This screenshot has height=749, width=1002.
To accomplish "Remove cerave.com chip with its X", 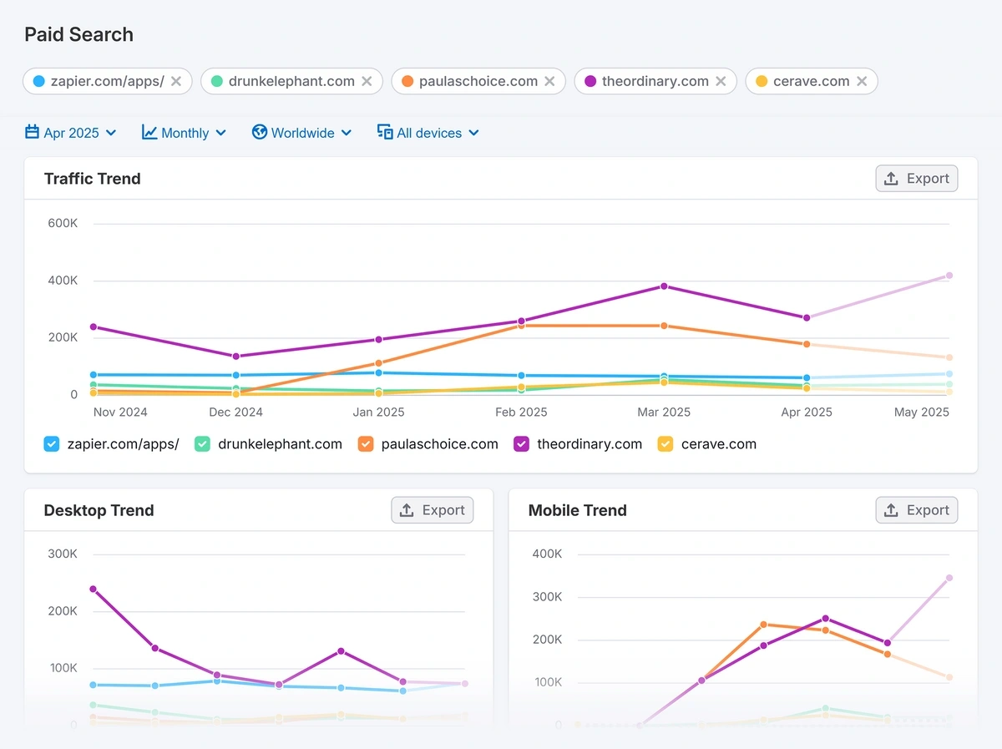I will [x=862, y=81].
